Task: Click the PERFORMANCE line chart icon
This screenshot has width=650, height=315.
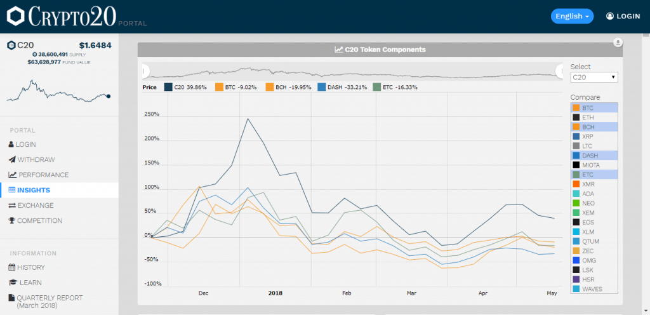Action: 13,175
